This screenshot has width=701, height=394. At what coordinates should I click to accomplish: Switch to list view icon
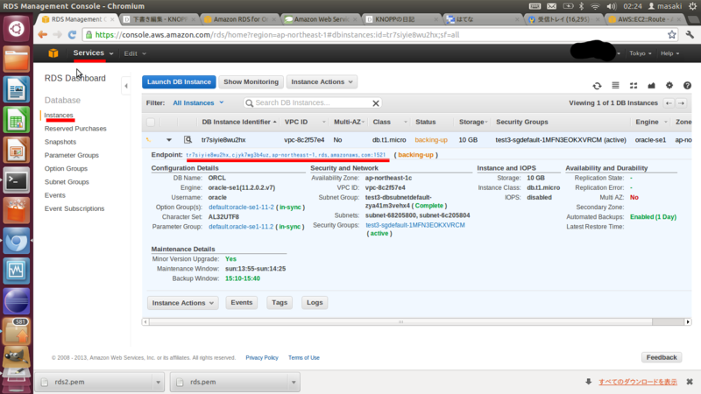[x=616, y=85]
